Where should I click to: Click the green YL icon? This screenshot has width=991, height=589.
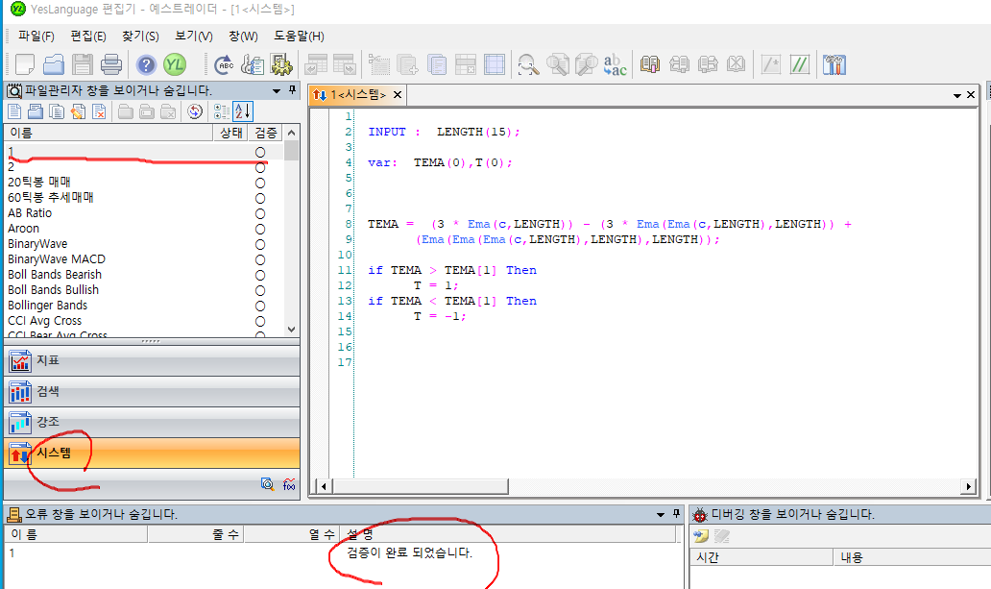coord(174,64)
